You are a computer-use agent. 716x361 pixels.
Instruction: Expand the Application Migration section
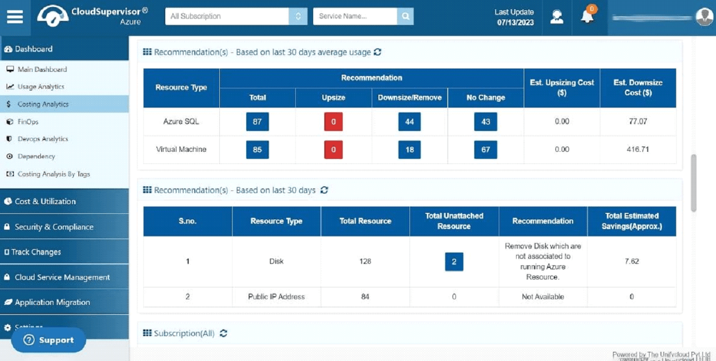pyautogui.click(x=64, y=302)
